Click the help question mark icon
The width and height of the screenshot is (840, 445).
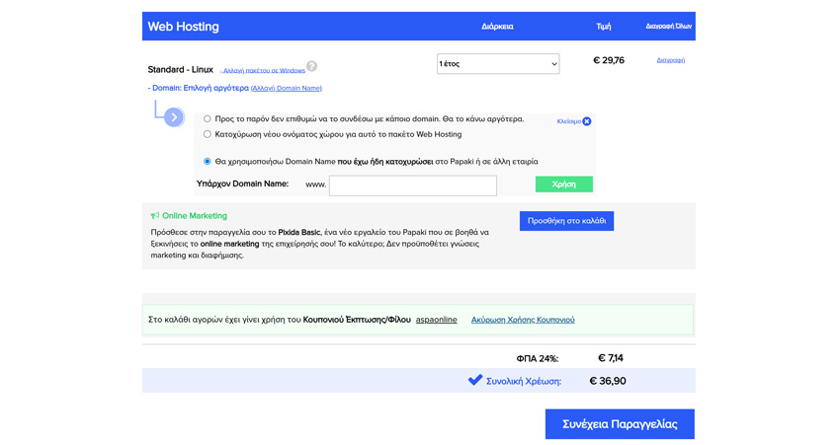click(311, 67)
